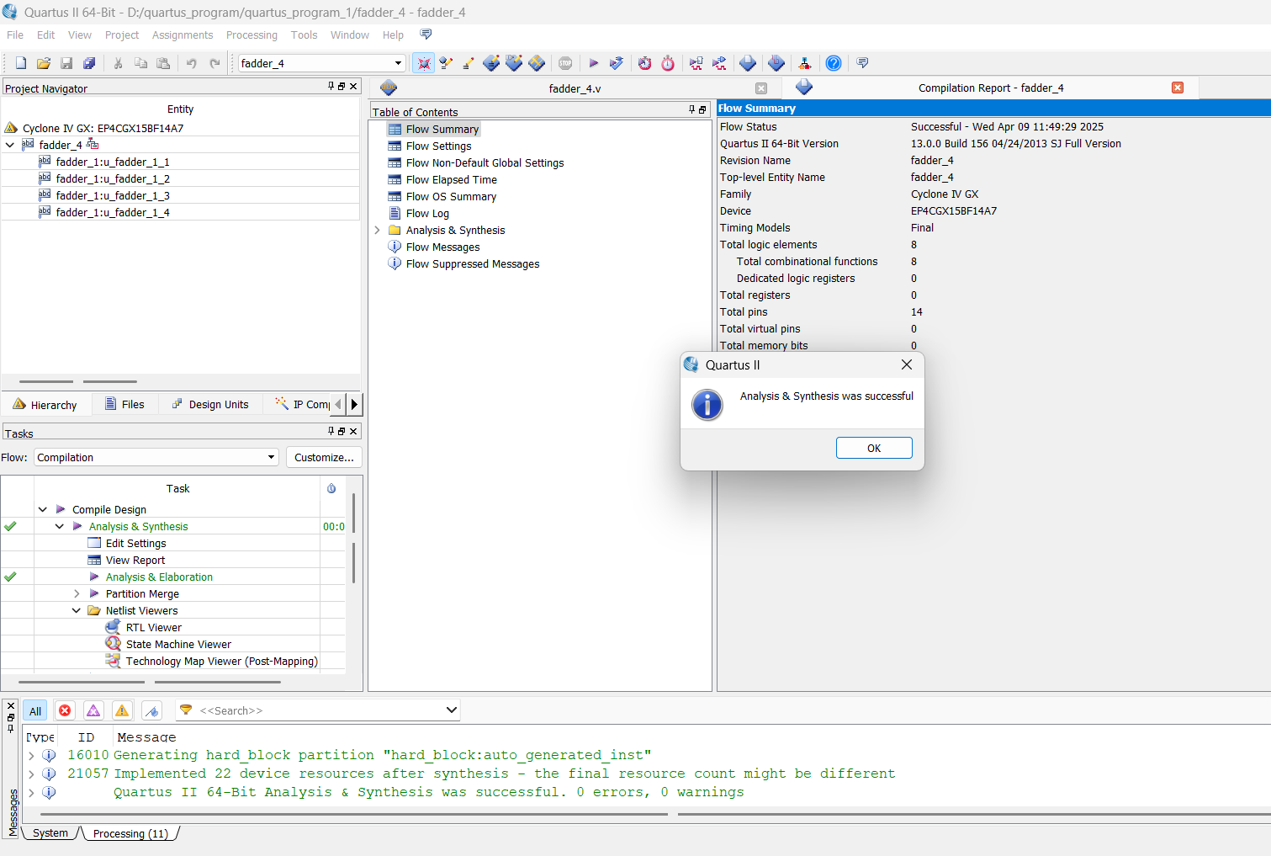Click the Tasks list vertical scrollbar

click(353, 514)
